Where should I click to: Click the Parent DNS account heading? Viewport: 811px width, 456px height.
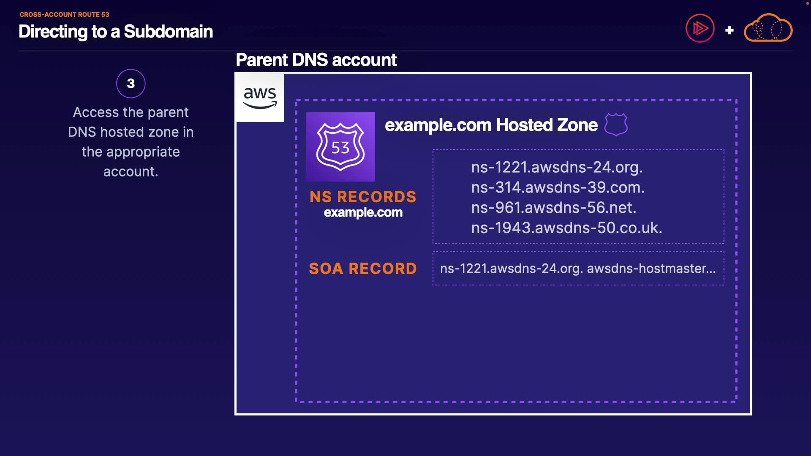316,60
